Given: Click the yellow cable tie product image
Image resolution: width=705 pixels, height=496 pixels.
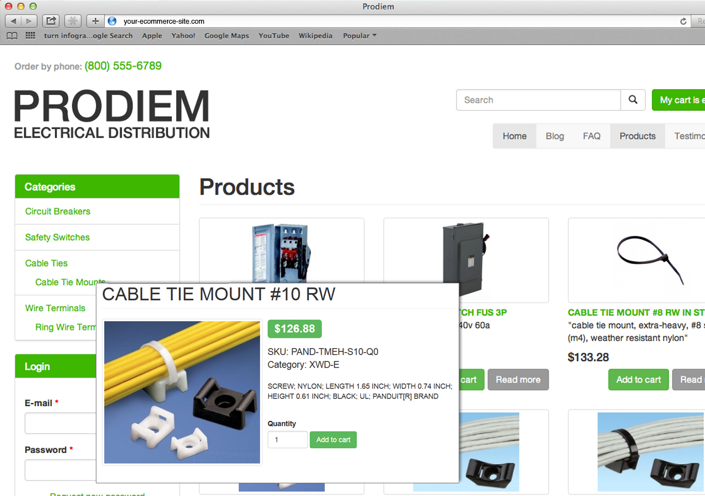Looking at the screenshot, I should pos(182,392).
